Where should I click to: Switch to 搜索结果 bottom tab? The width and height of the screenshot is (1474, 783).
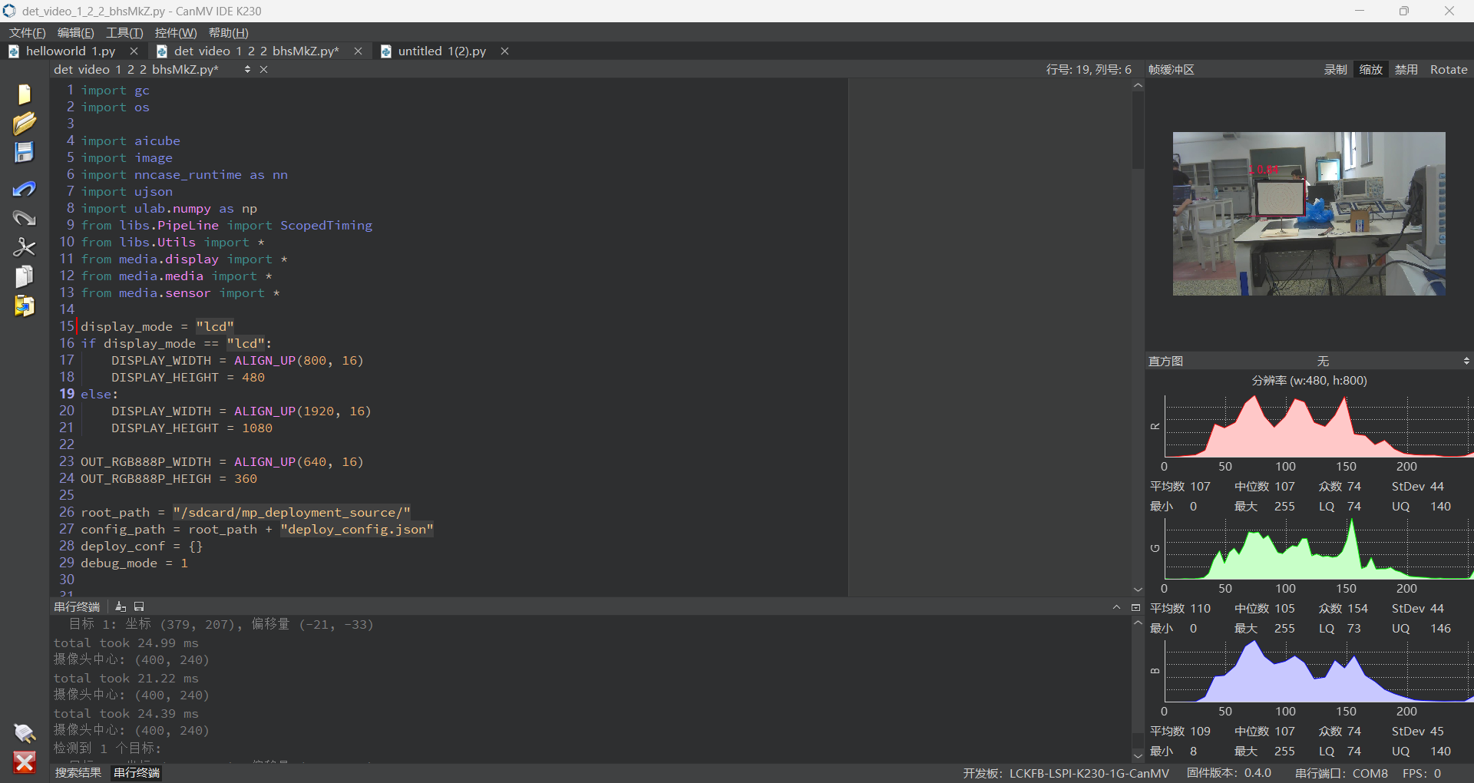click(78, 772)
